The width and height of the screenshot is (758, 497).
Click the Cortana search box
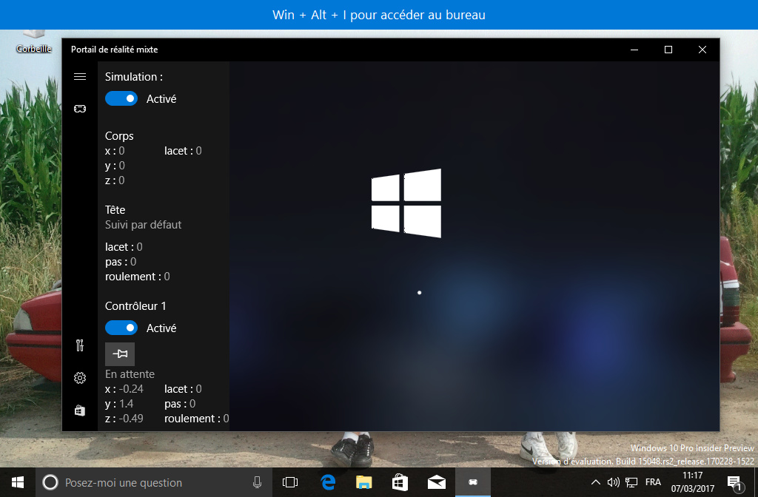click(152, 482)
